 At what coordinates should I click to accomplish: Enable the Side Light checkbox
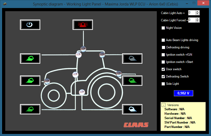pos(163,84)
